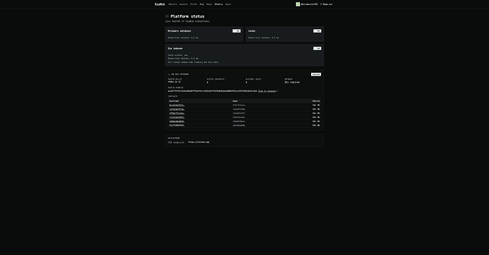489x255 pixels.
Task: Click the Sign out button
Action: 326,4
